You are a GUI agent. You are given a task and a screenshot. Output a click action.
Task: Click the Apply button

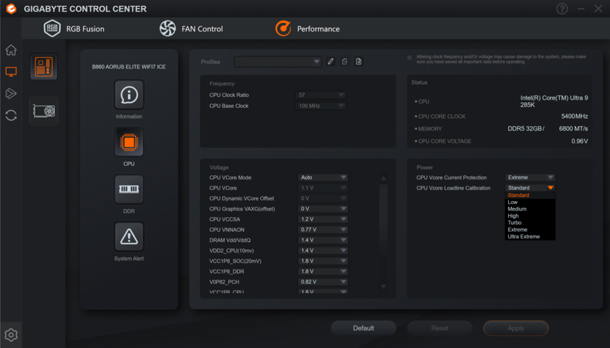tap(516, 328)
